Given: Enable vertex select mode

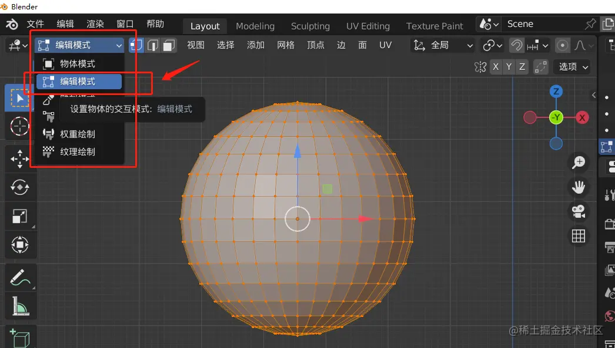Looking at the screenshot, I should [136, 45].
